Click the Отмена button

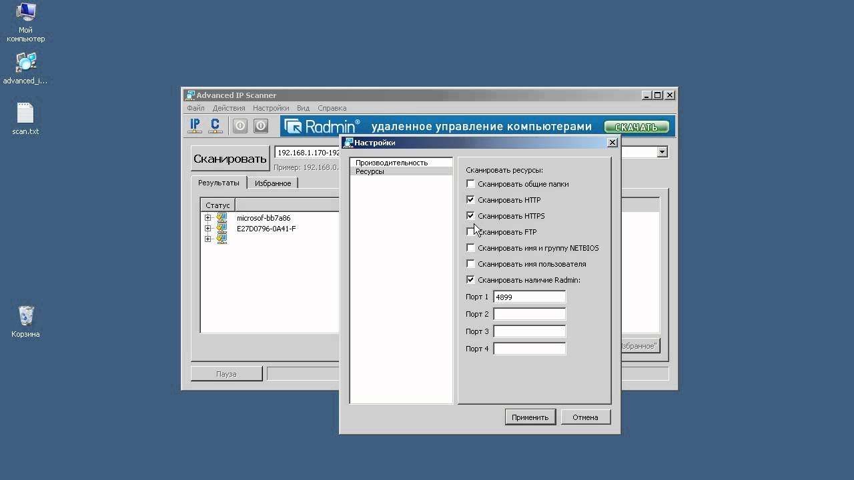click(x=585, y=417)
